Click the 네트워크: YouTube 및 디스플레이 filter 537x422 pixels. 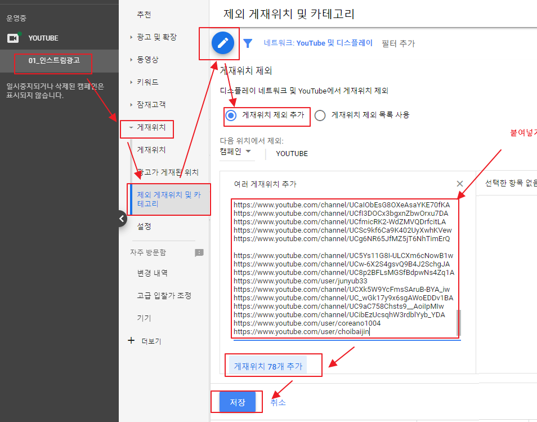pos(318,43)
